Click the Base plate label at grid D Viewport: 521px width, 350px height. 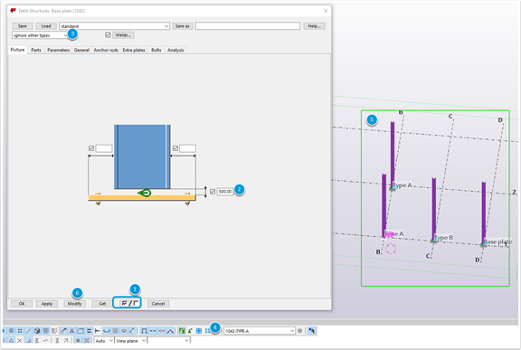(497, 241)
